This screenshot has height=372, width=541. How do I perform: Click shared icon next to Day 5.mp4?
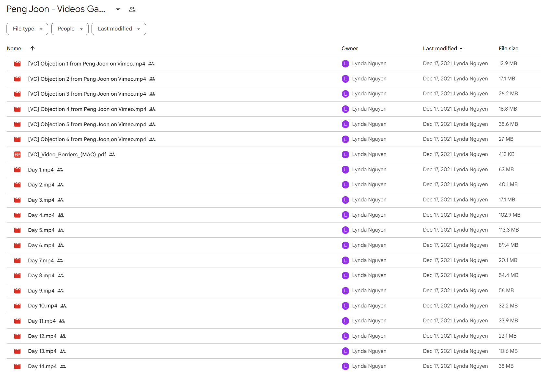[x=61, y=230]
